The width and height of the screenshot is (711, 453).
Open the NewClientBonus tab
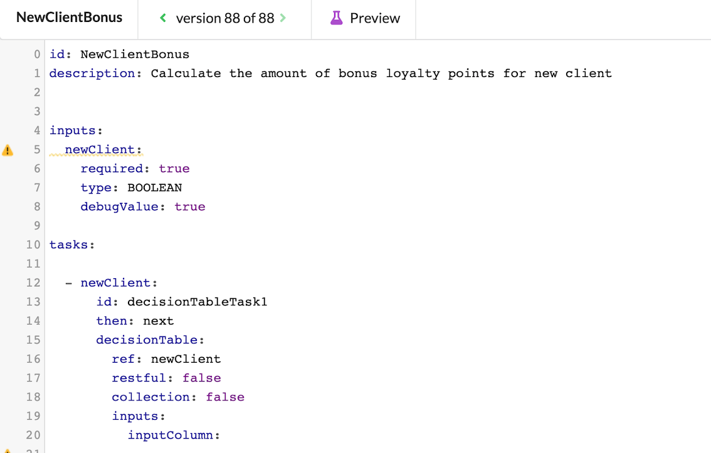coord(69,18)
